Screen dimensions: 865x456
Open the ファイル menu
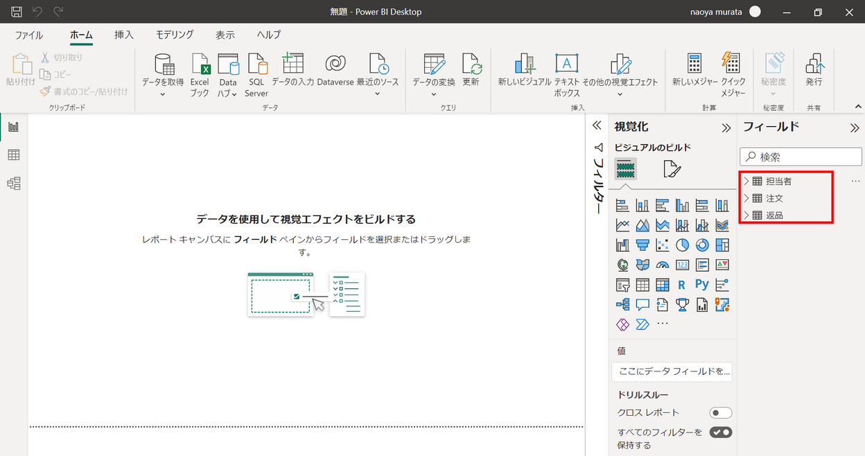[x=28, y=35]
